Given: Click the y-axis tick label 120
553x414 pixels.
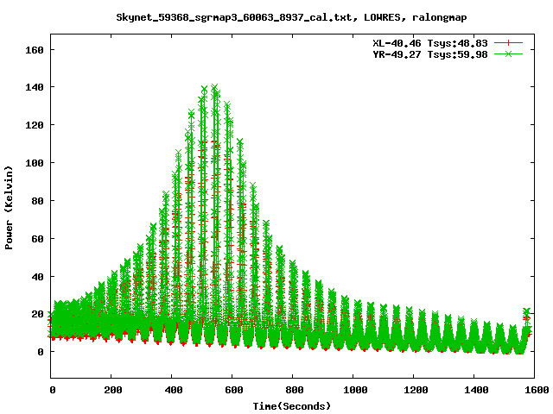Looking at the screenshot, I should [x=35, y=125].
